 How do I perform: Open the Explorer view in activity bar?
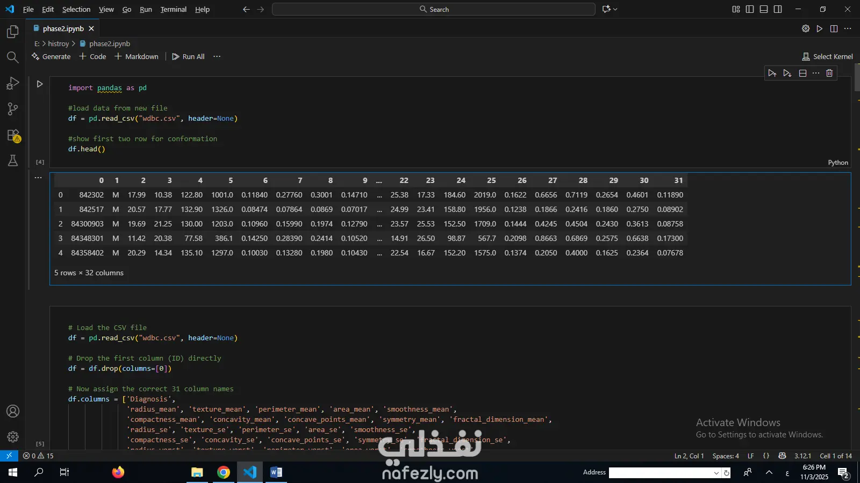click(13, 32)
